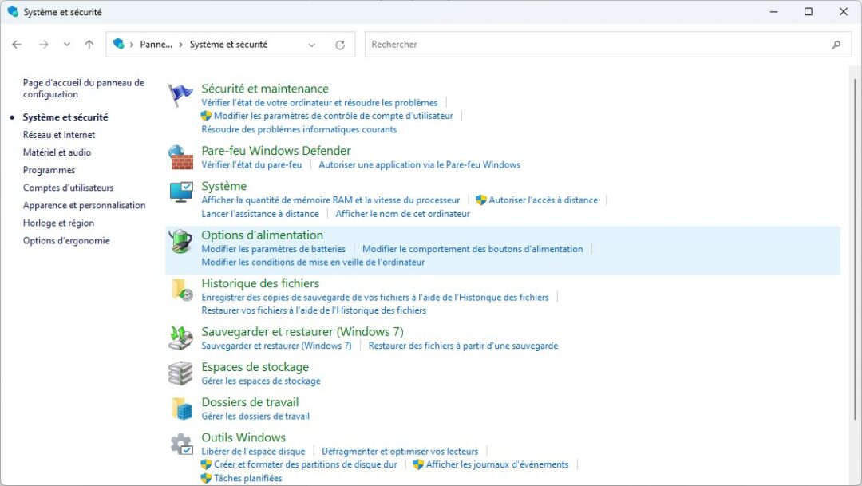Go forward with the right arrow button

coord(43,45)
